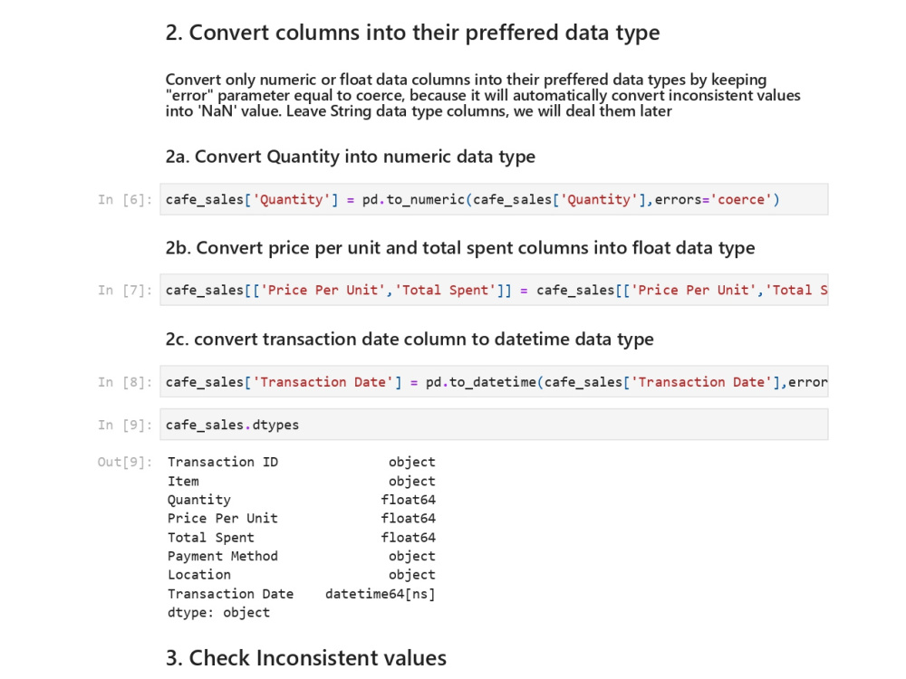Click the '2a. Convert Quantity' subheading
The width and height of the screenshot is (906, 679).
click(350, 157)
